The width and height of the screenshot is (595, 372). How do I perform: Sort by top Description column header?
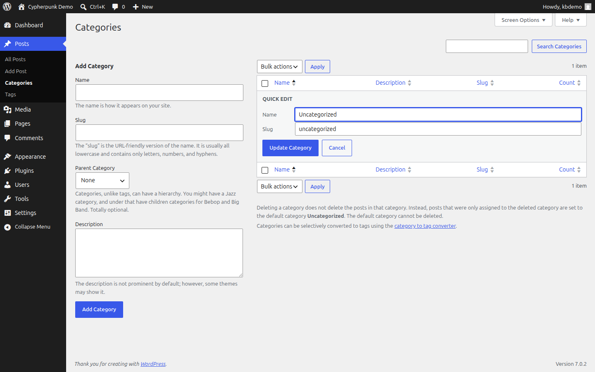pos(390,83)
